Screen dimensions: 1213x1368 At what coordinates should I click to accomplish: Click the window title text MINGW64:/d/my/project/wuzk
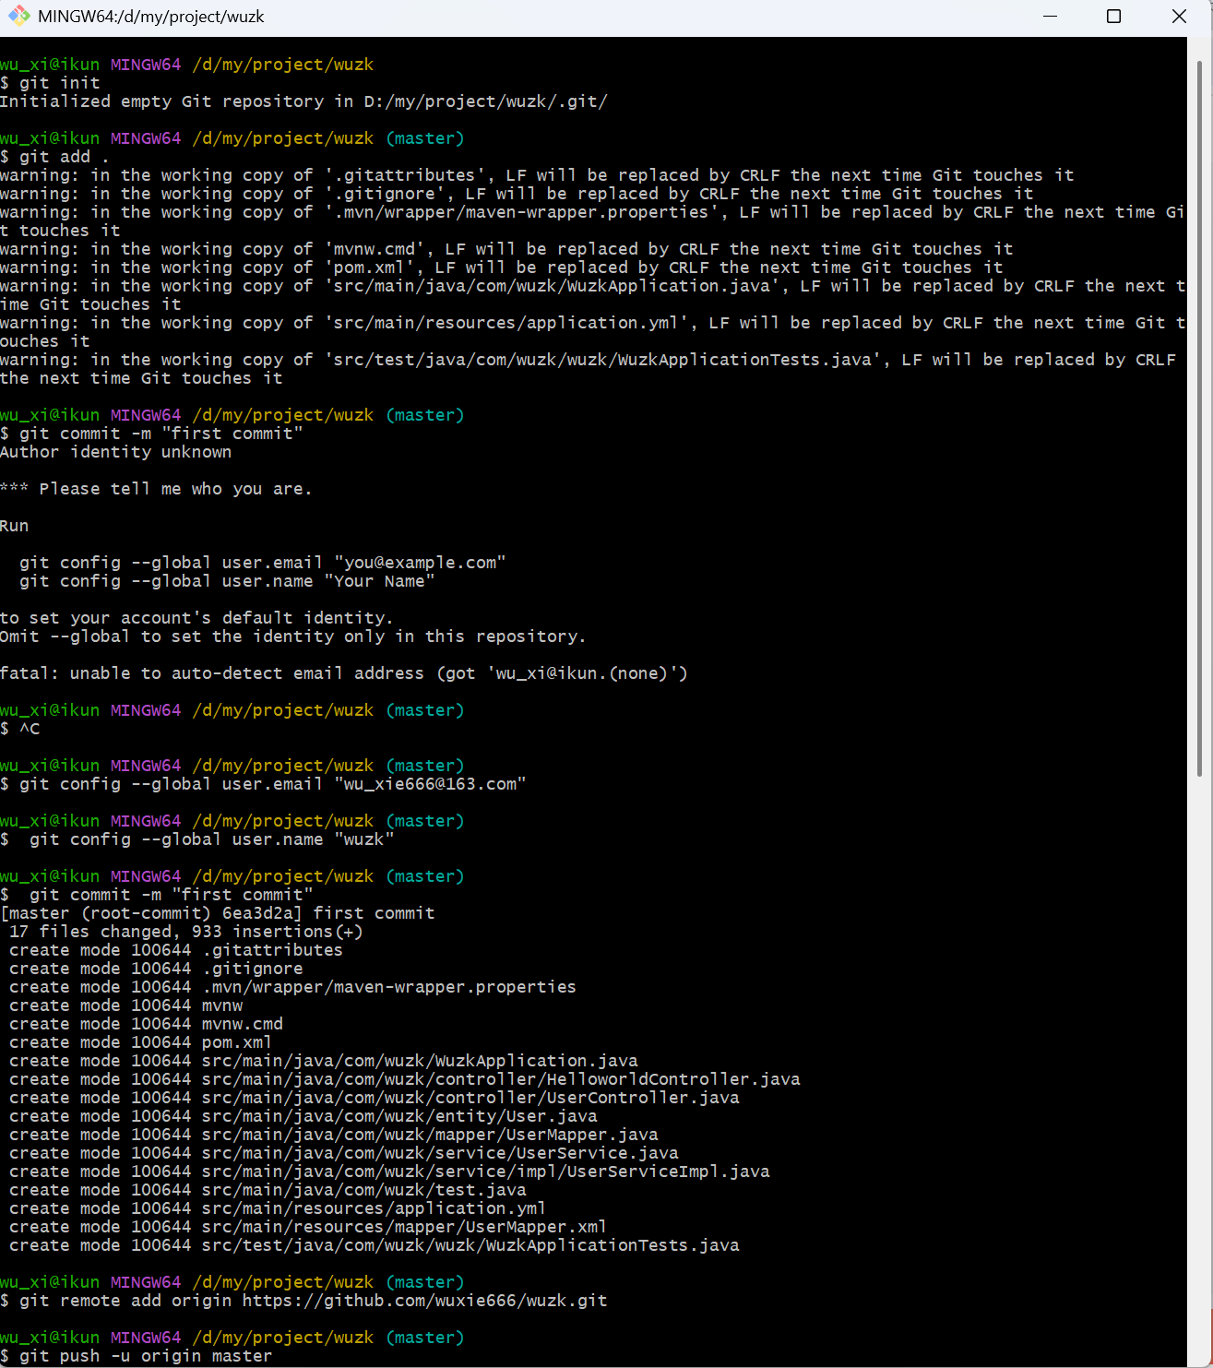coord(151,17)
